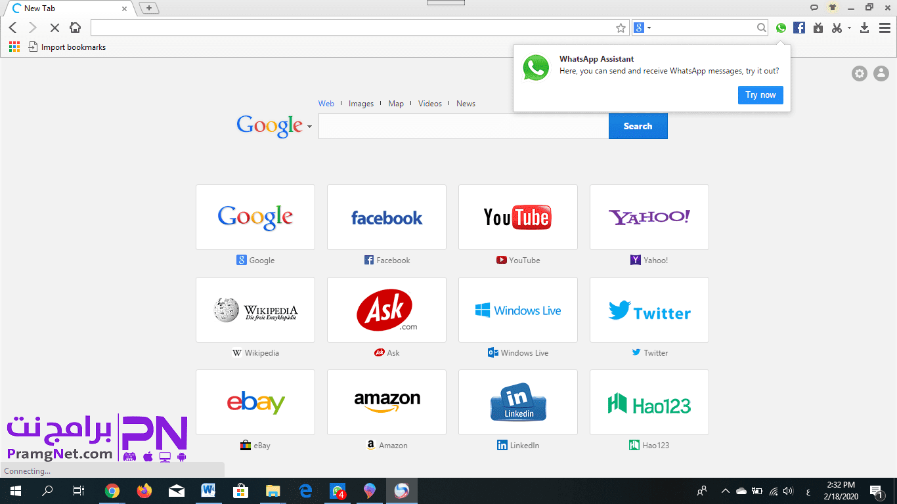Go to the home page icon
The height and width of the screenshot is (504, 897).
point(76,28)
